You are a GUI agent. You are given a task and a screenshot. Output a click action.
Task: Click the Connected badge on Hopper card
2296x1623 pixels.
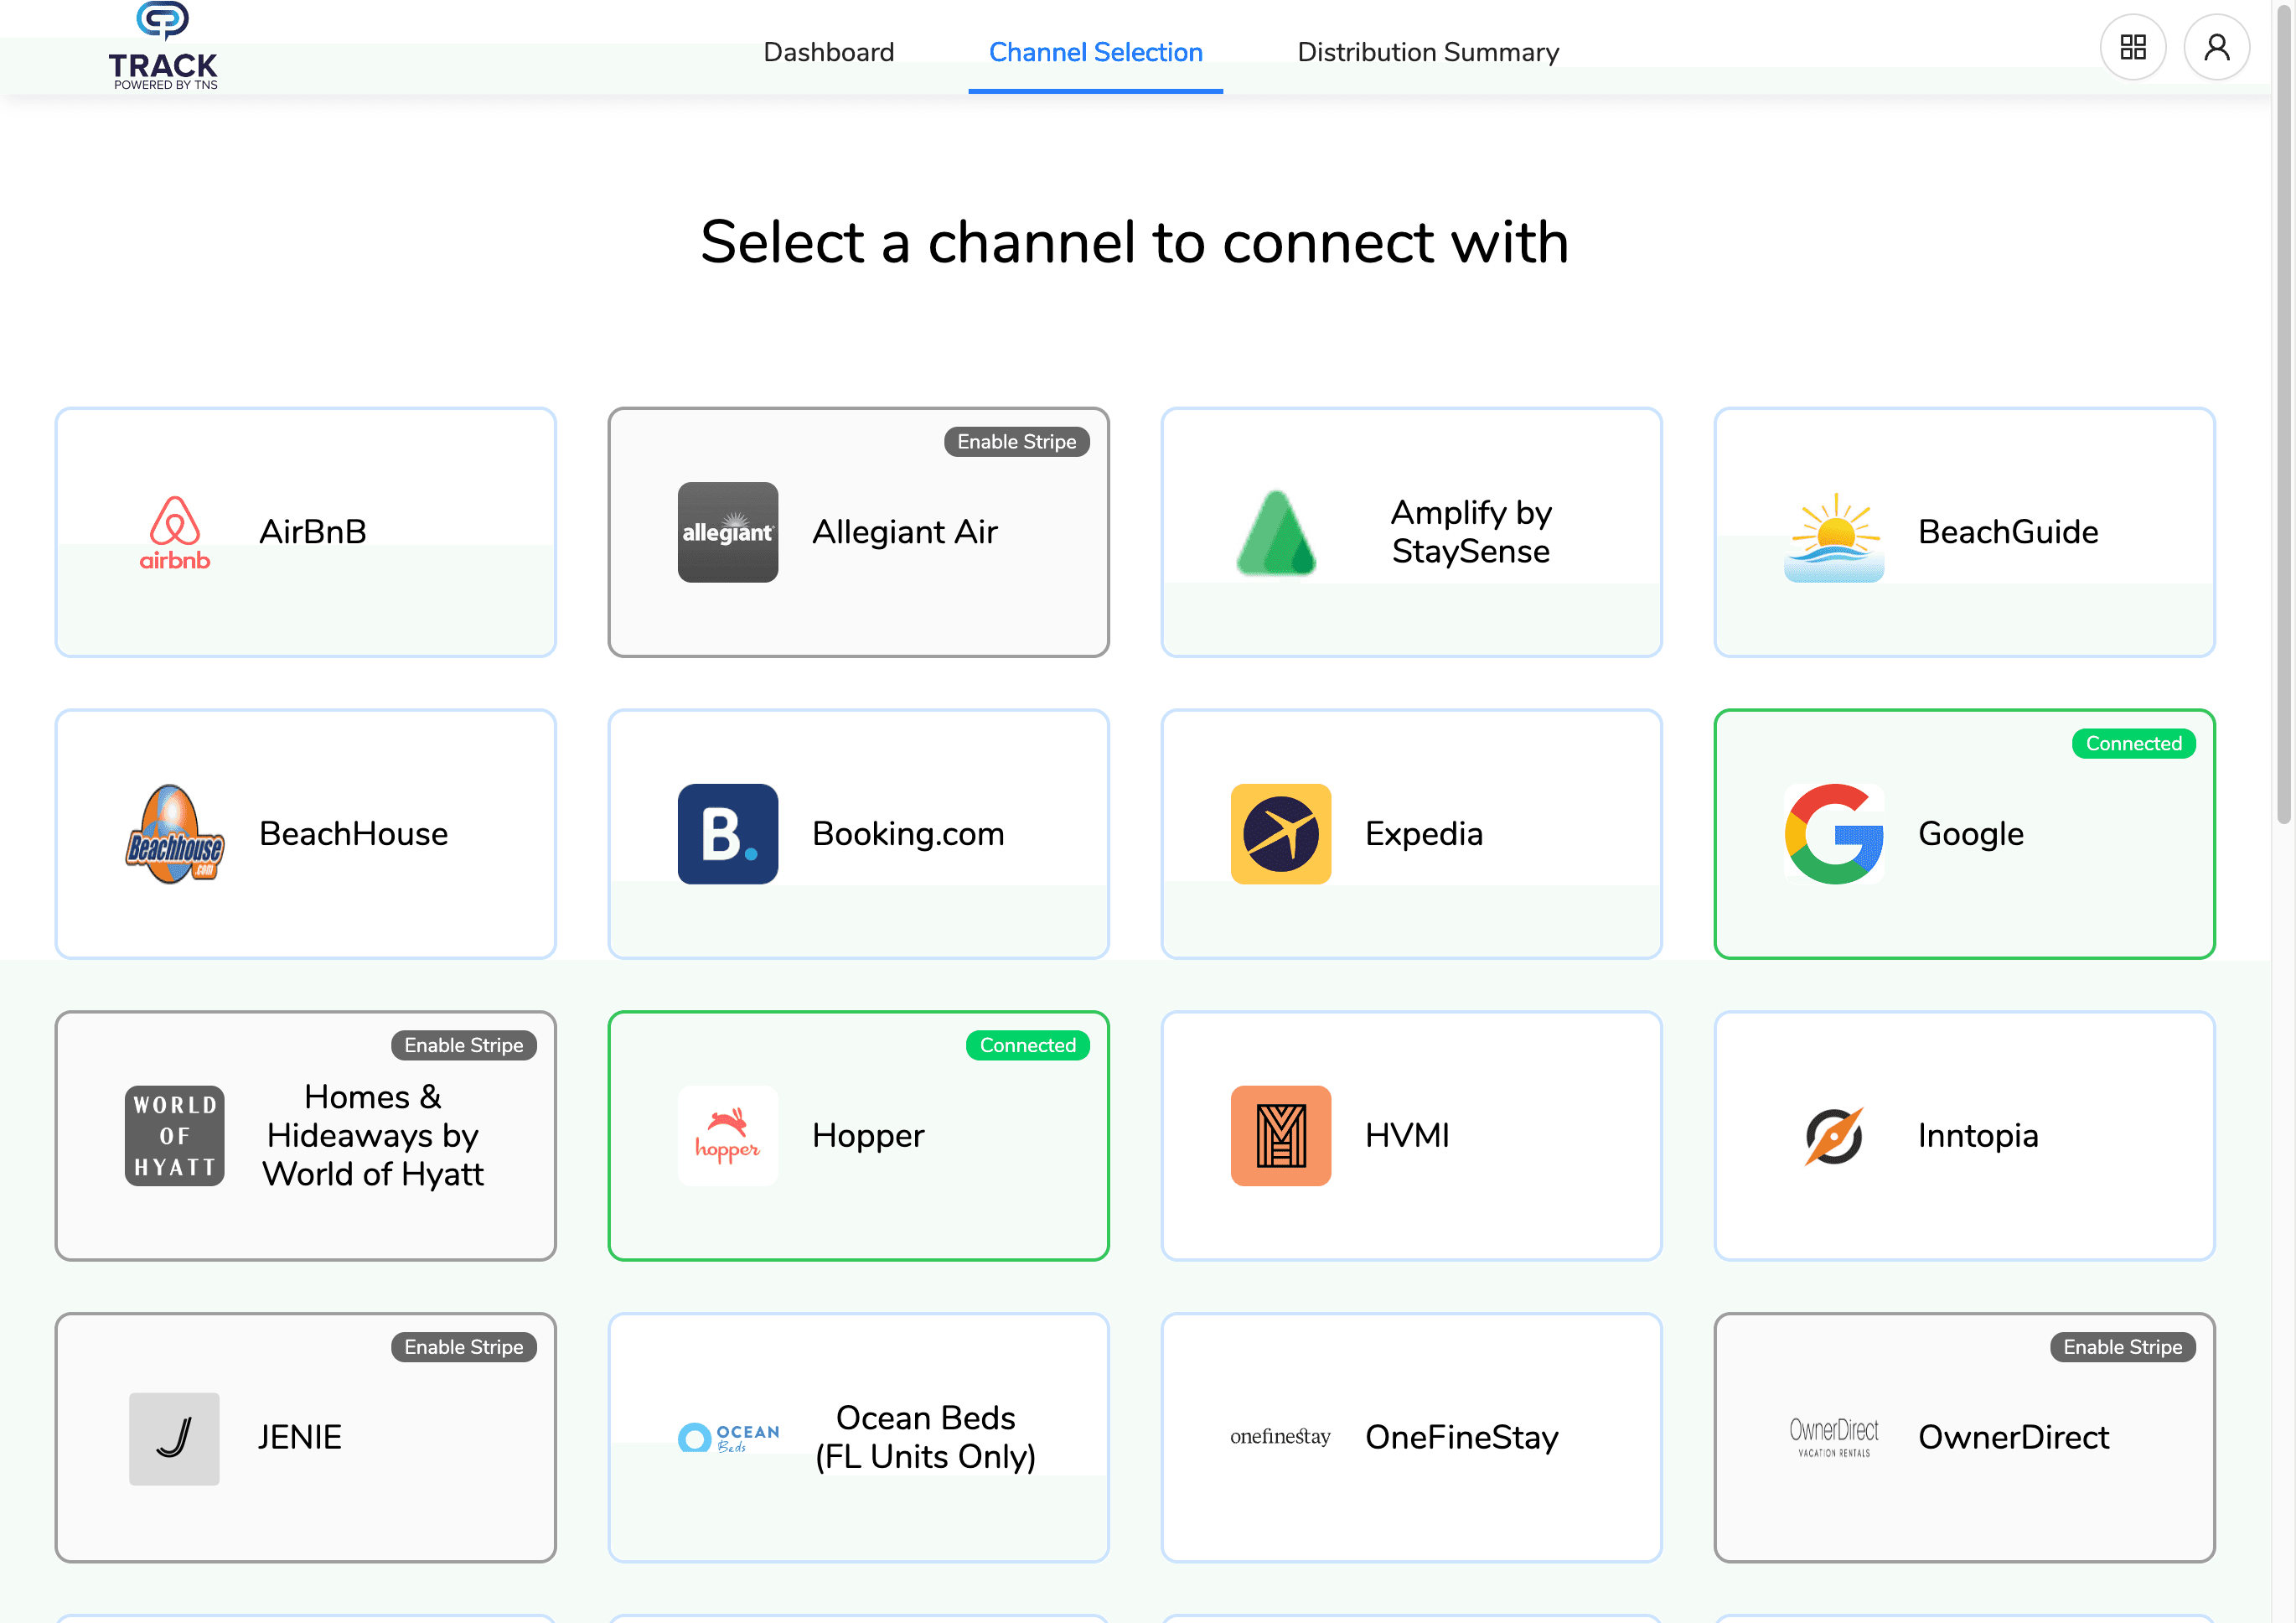pos(1028,1045)
